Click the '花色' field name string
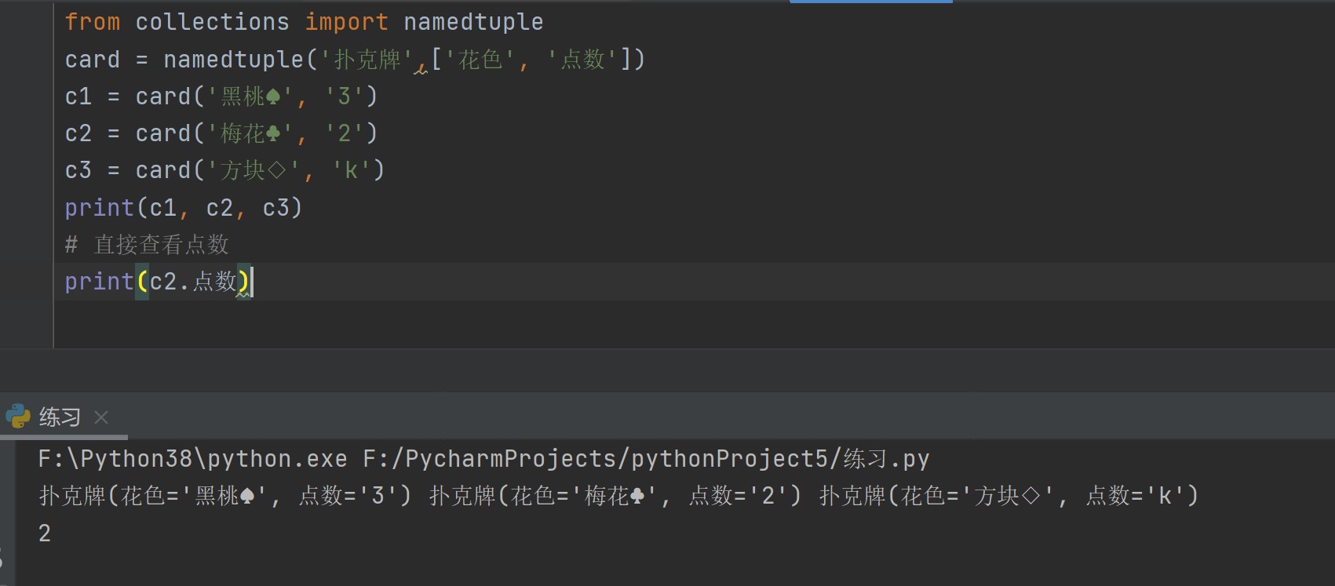This screenshot has height=586, width=1335. (x=480, y=60)
